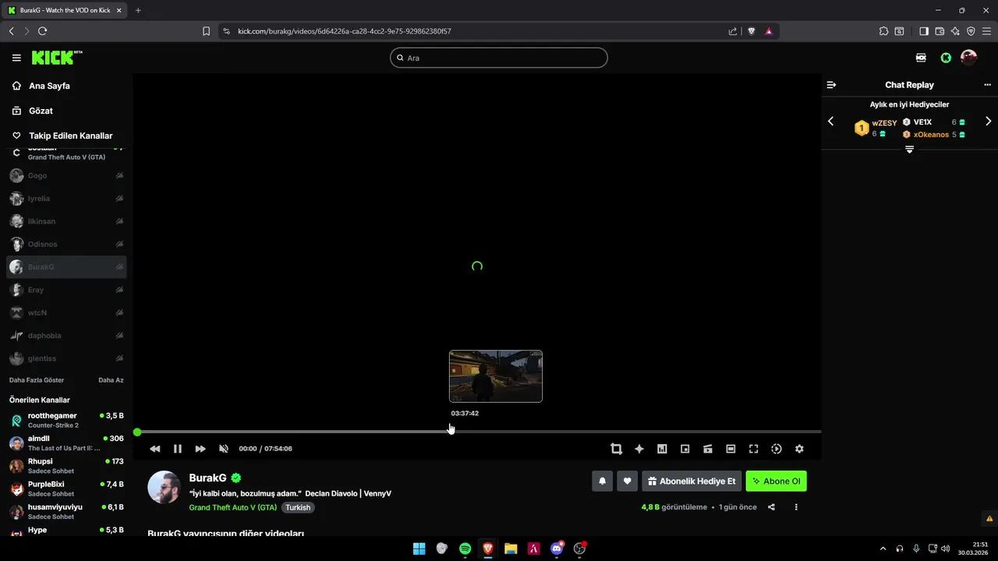Open browser extensions puzzle icon

click(x=883, y=31)
